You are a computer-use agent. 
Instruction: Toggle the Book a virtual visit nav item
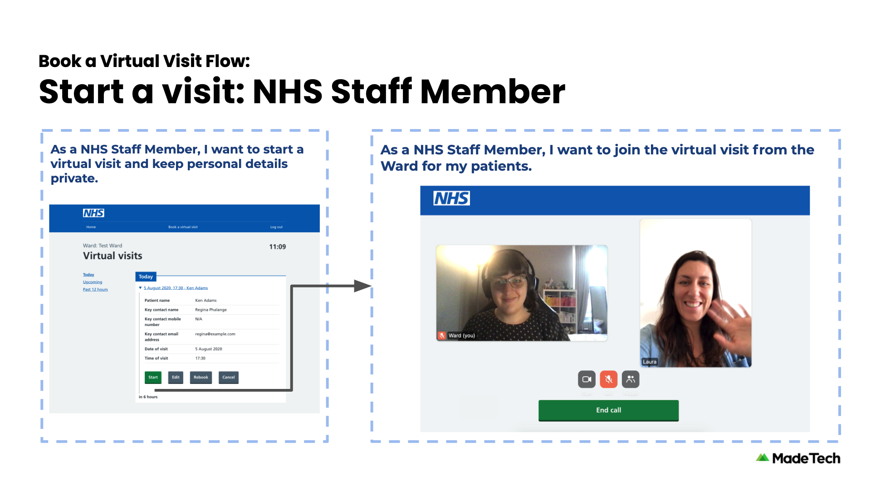[x=182, y=226]
